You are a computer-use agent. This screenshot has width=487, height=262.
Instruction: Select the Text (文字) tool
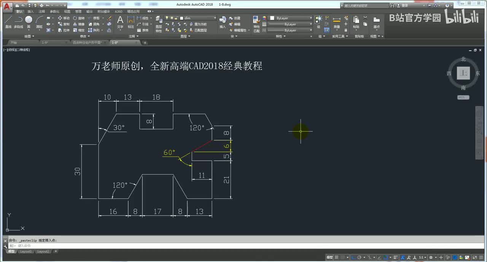click(x=120, y=22)
